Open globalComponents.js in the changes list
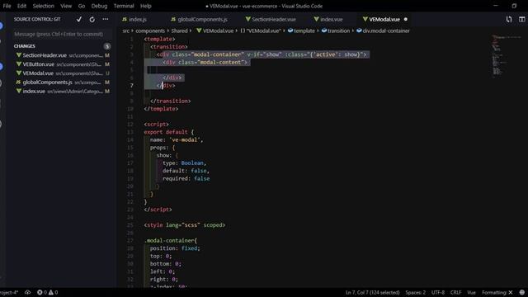The image size is (528, 297). point(63,82)
